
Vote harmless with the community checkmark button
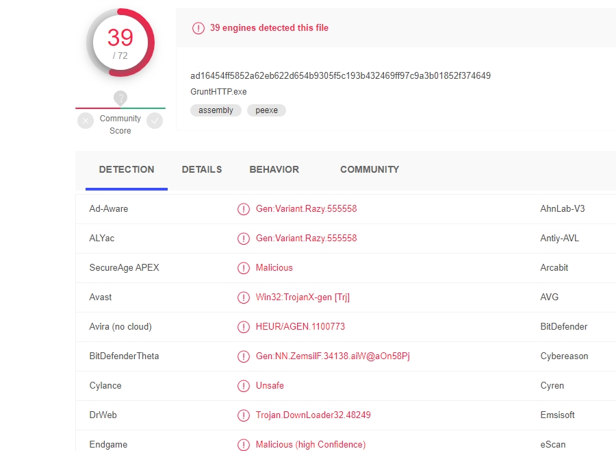155,121
